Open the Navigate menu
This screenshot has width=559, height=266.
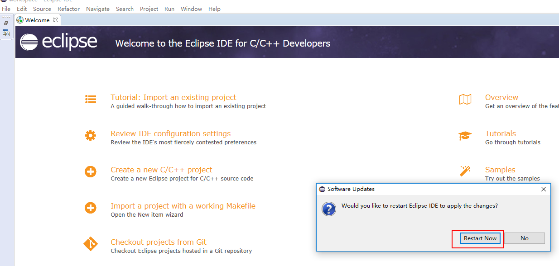pos(98,9)
